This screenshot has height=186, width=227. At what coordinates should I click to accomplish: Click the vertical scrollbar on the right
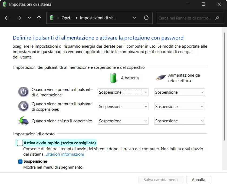click(225, 81)
